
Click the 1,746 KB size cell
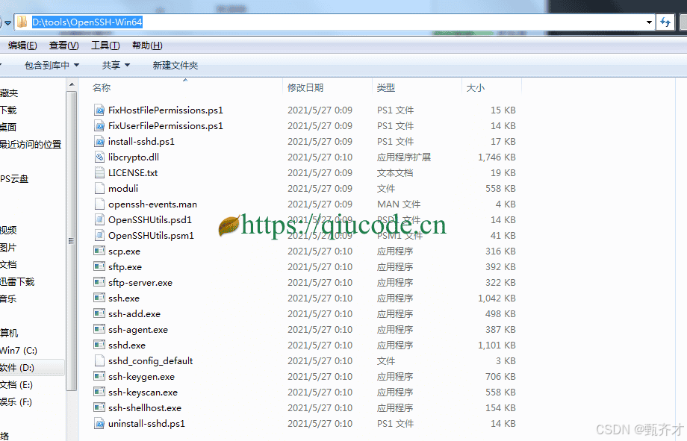tap(497, 157)
